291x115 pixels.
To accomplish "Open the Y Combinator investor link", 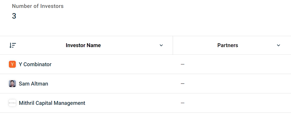I will 35,64.
